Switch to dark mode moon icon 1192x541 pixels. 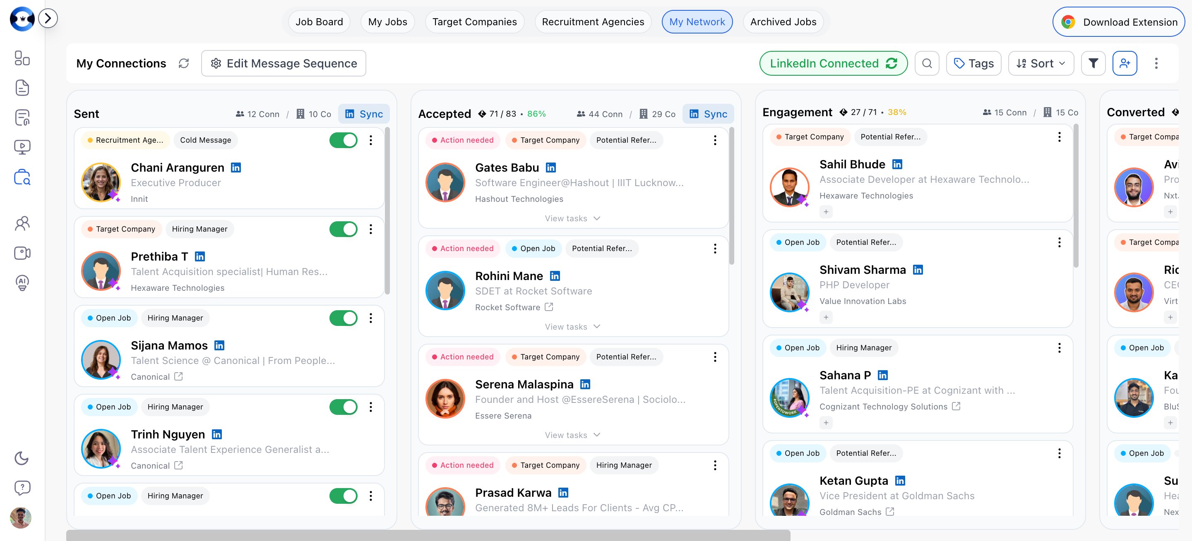coord(22,458)
